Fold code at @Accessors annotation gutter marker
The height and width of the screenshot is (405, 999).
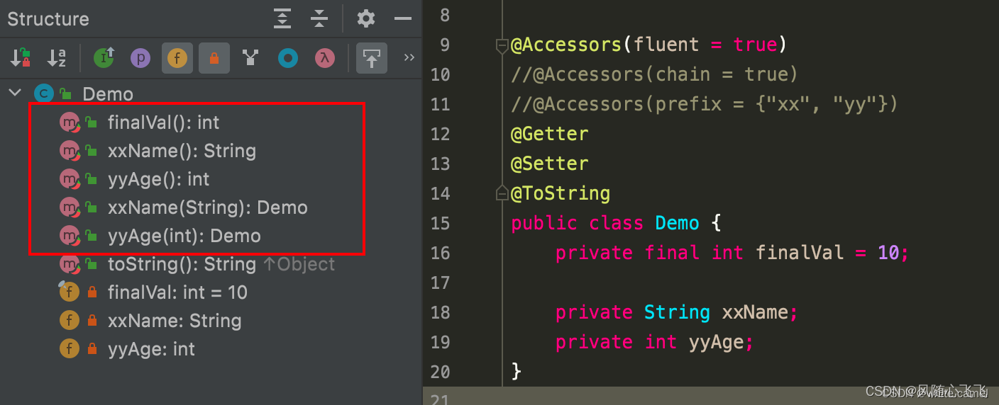[502, 45]
